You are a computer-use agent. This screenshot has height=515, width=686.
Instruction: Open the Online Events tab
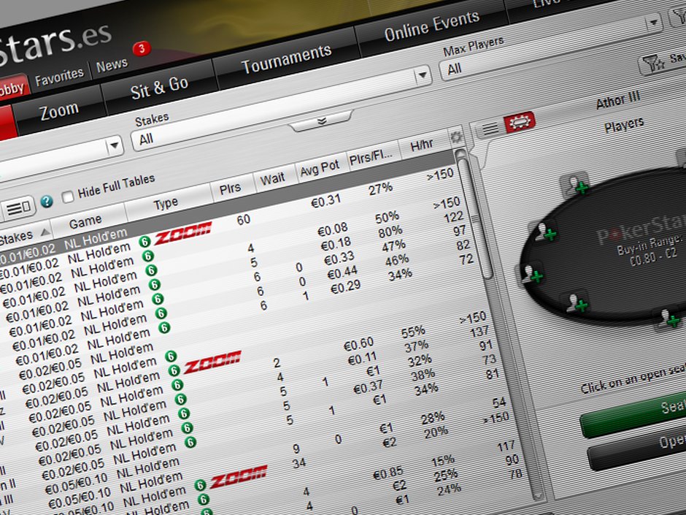point(432,27)
